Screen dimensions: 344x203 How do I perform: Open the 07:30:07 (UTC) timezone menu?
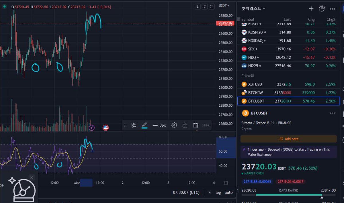click(x=186, y=192)
